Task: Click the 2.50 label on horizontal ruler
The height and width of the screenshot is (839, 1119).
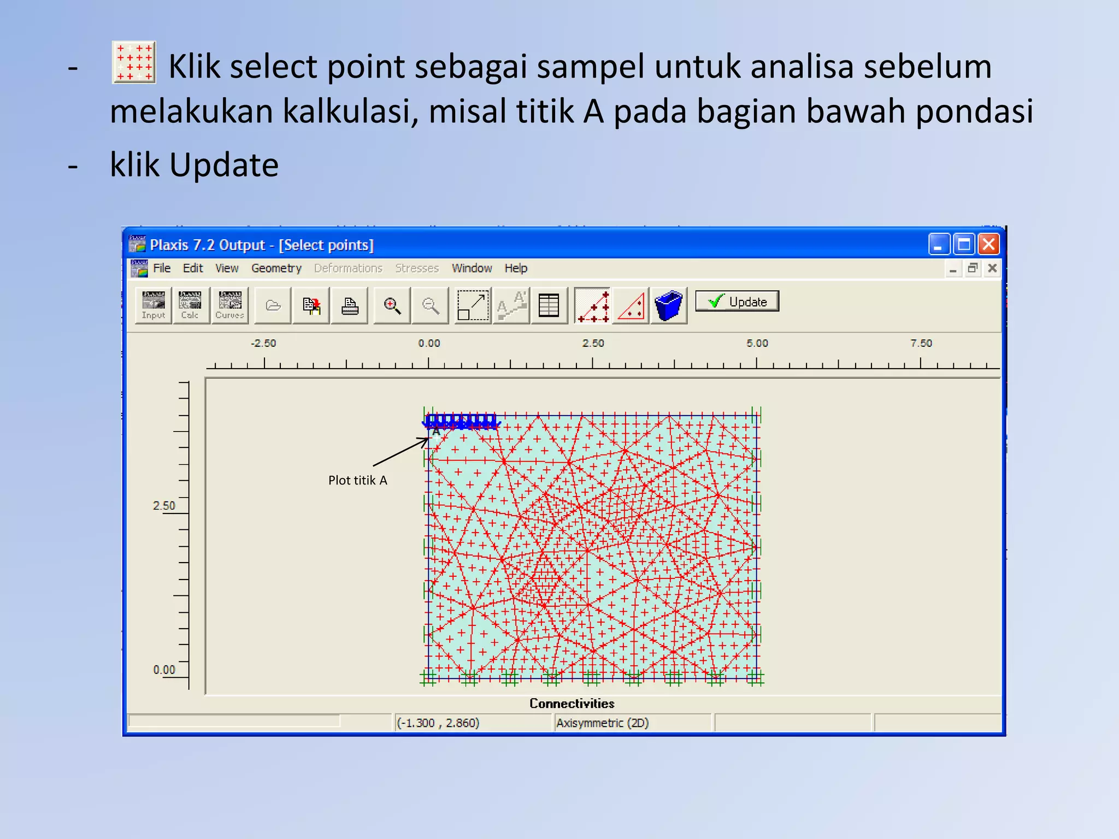Action: click(x=593, y=343)
